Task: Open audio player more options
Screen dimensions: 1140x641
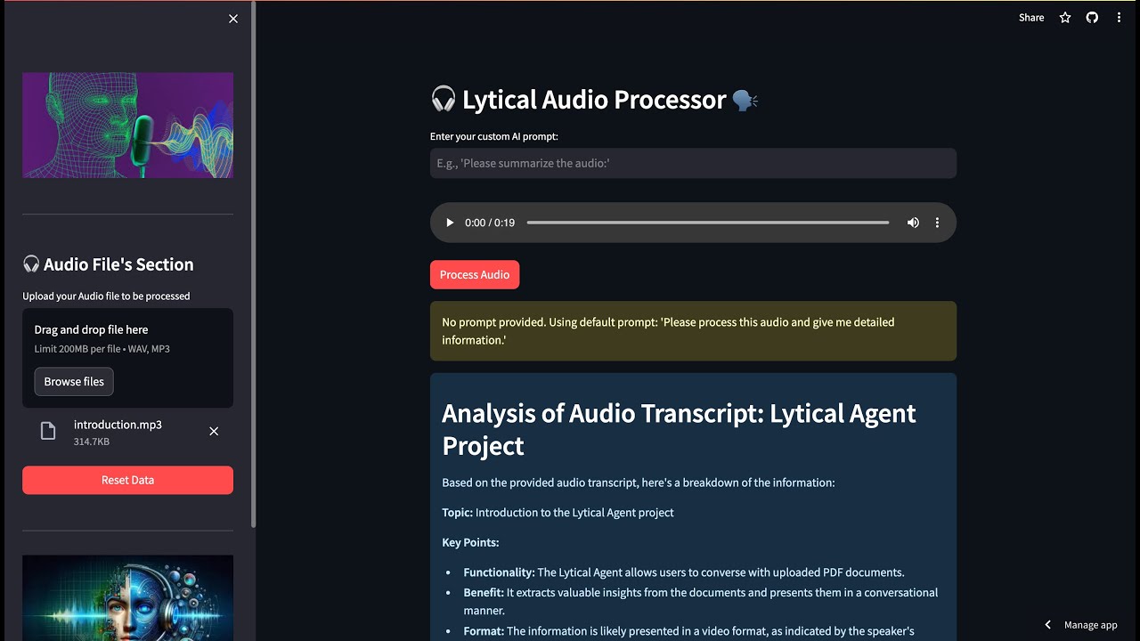Action: [937, 223]
